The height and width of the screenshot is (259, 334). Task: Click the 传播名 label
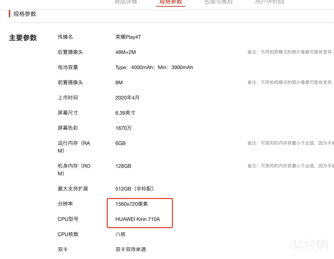65,37
